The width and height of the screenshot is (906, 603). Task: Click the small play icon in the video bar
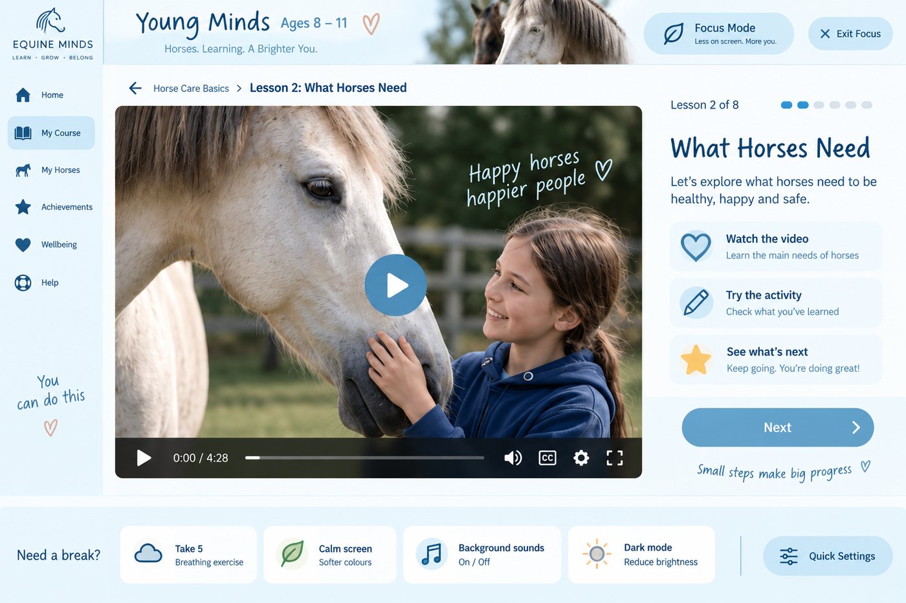[144, 458]
